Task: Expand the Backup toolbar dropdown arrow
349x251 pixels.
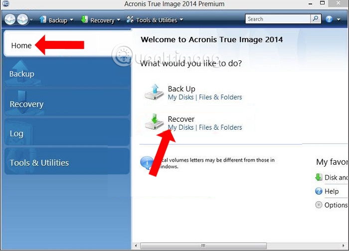Action: pos(71,20)
